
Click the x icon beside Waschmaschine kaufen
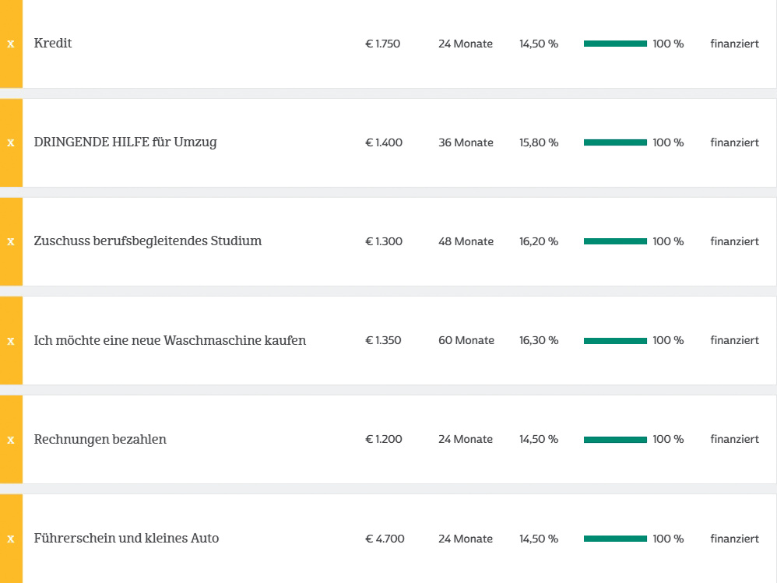(11, 340)
